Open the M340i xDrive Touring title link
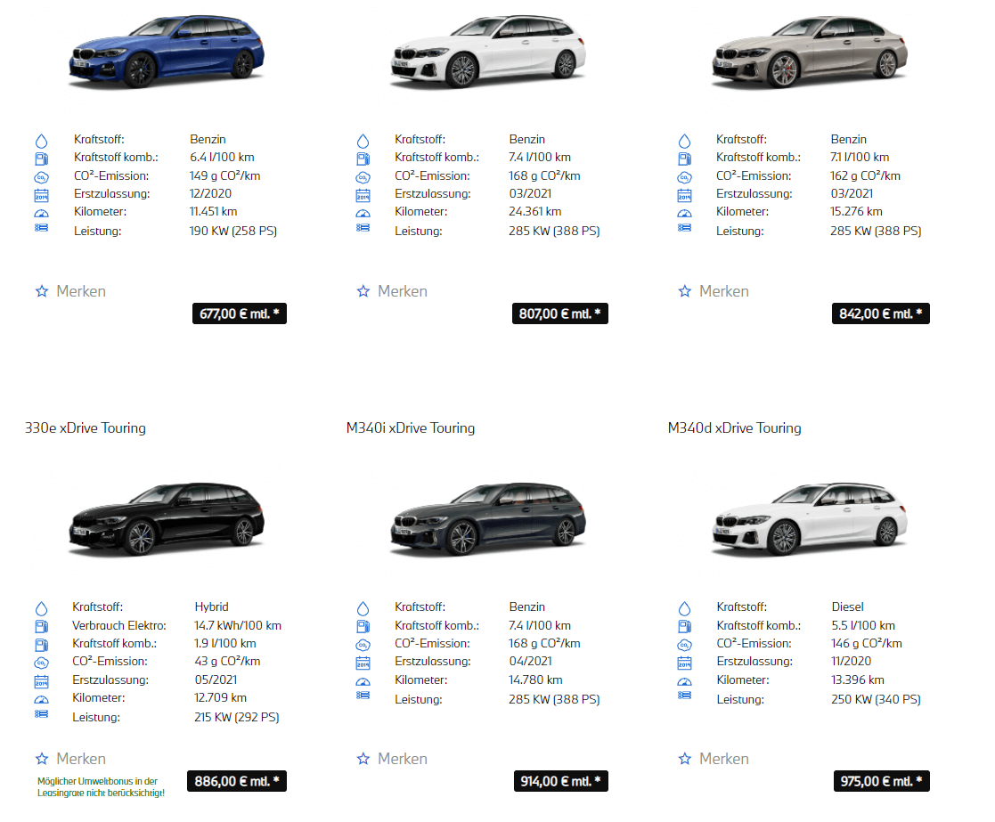Viewport: 995px width, 822px height. [x=411, y=428]
